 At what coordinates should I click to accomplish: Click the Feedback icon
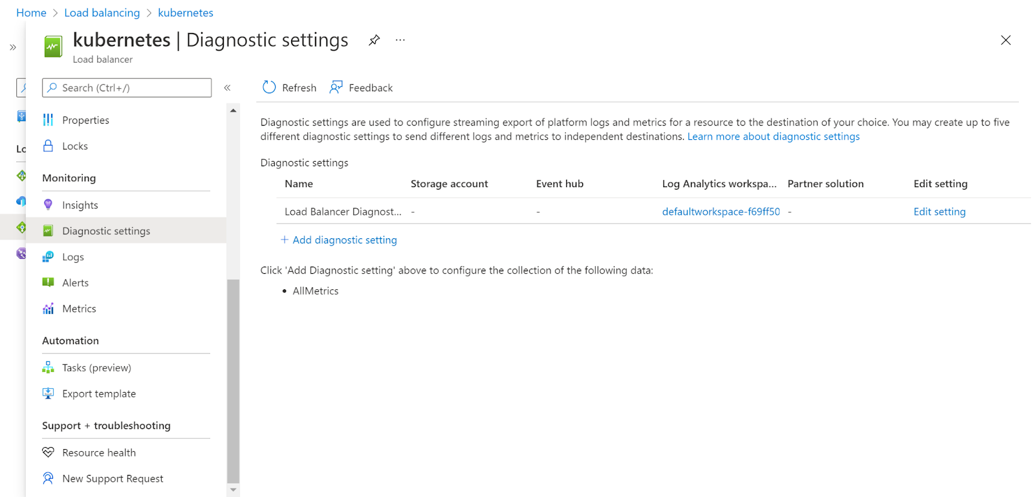pos(336,87)
